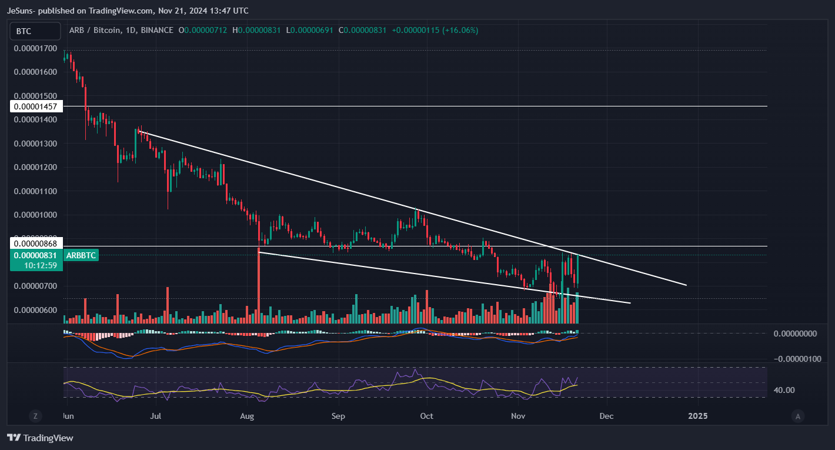Click the Dec date axis label
Screen dimensions: 835x450
tap(606, 416)
